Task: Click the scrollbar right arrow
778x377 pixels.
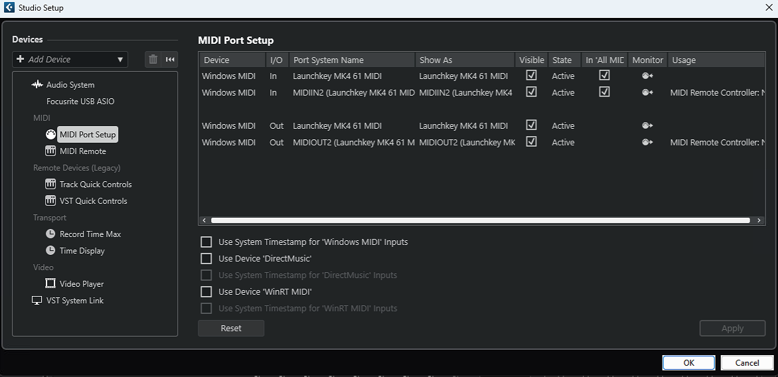Action: tap(758, 220)
